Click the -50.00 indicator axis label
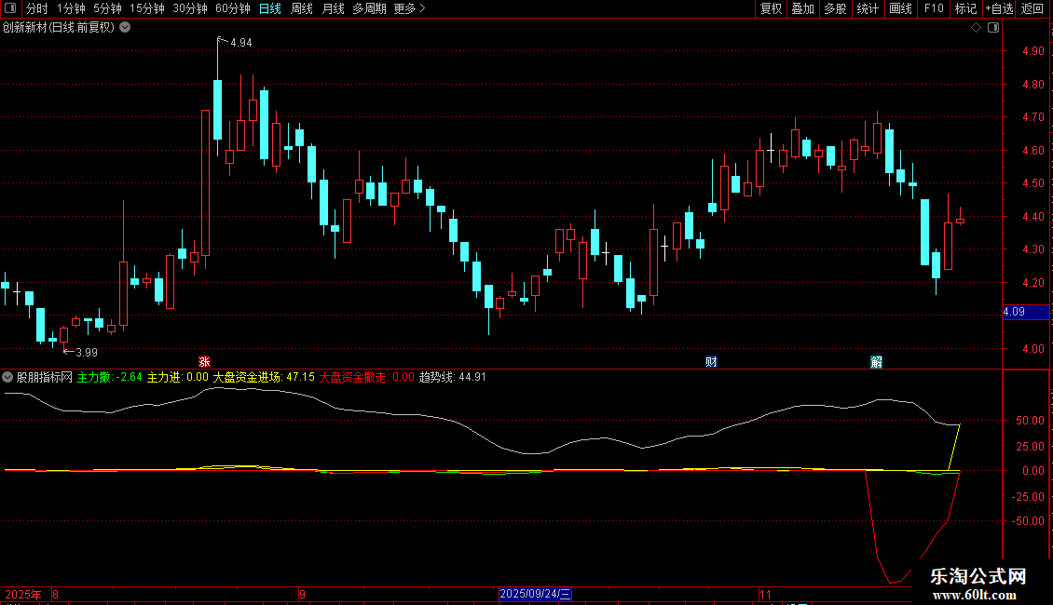Viewport: 1053px width, 605px height. point(1028,521)
